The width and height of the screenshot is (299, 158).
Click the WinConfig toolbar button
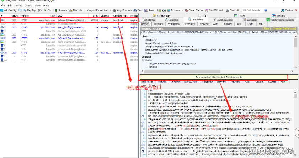tap(9, 10)
